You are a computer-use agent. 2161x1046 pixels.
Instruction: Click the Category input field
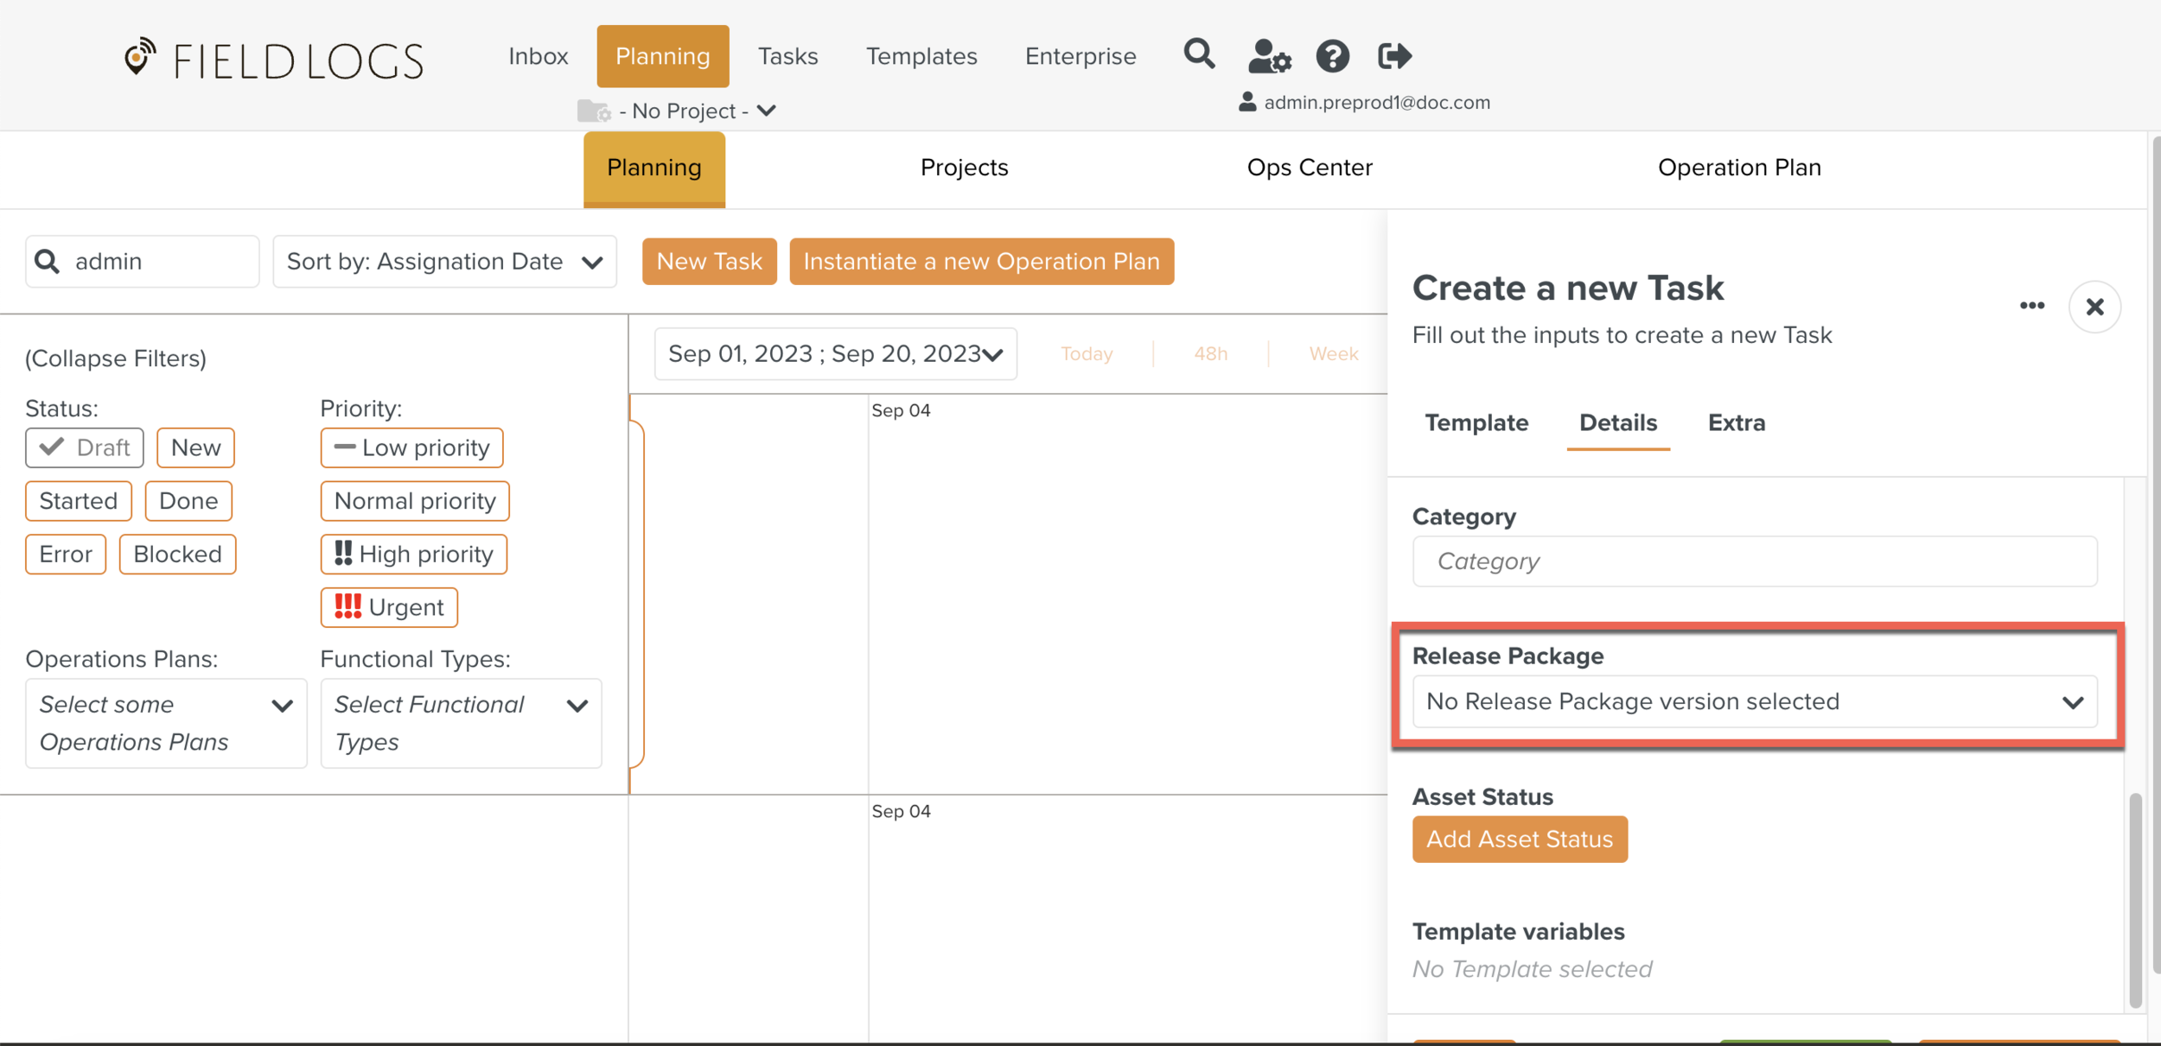[1755, 561]
